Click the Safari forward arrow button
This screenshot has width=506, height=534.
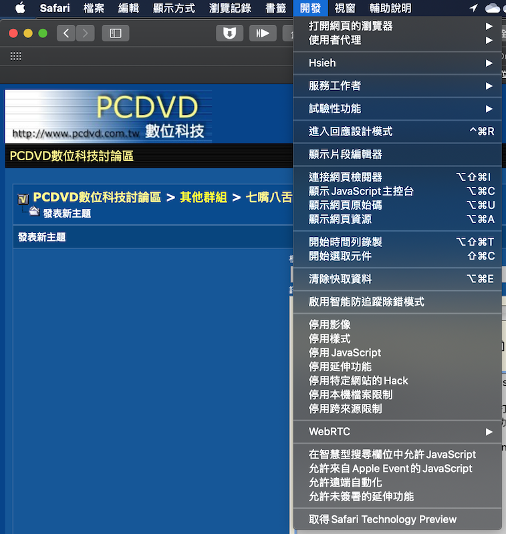click(x=85, y=33)
